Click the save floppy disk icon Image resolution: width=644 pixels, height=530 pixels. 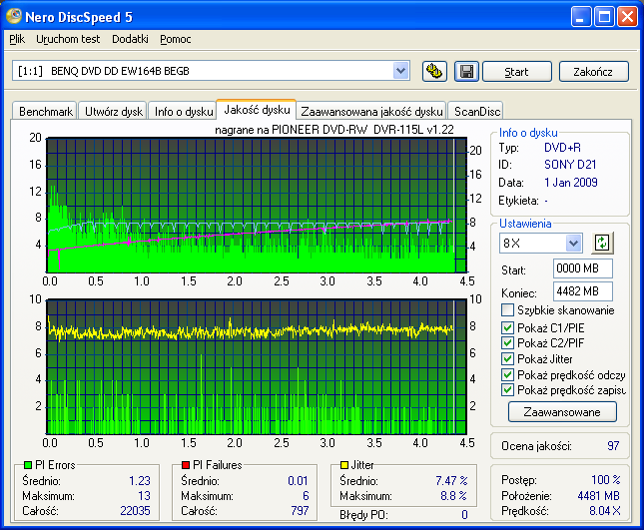[x=466, y=72]
